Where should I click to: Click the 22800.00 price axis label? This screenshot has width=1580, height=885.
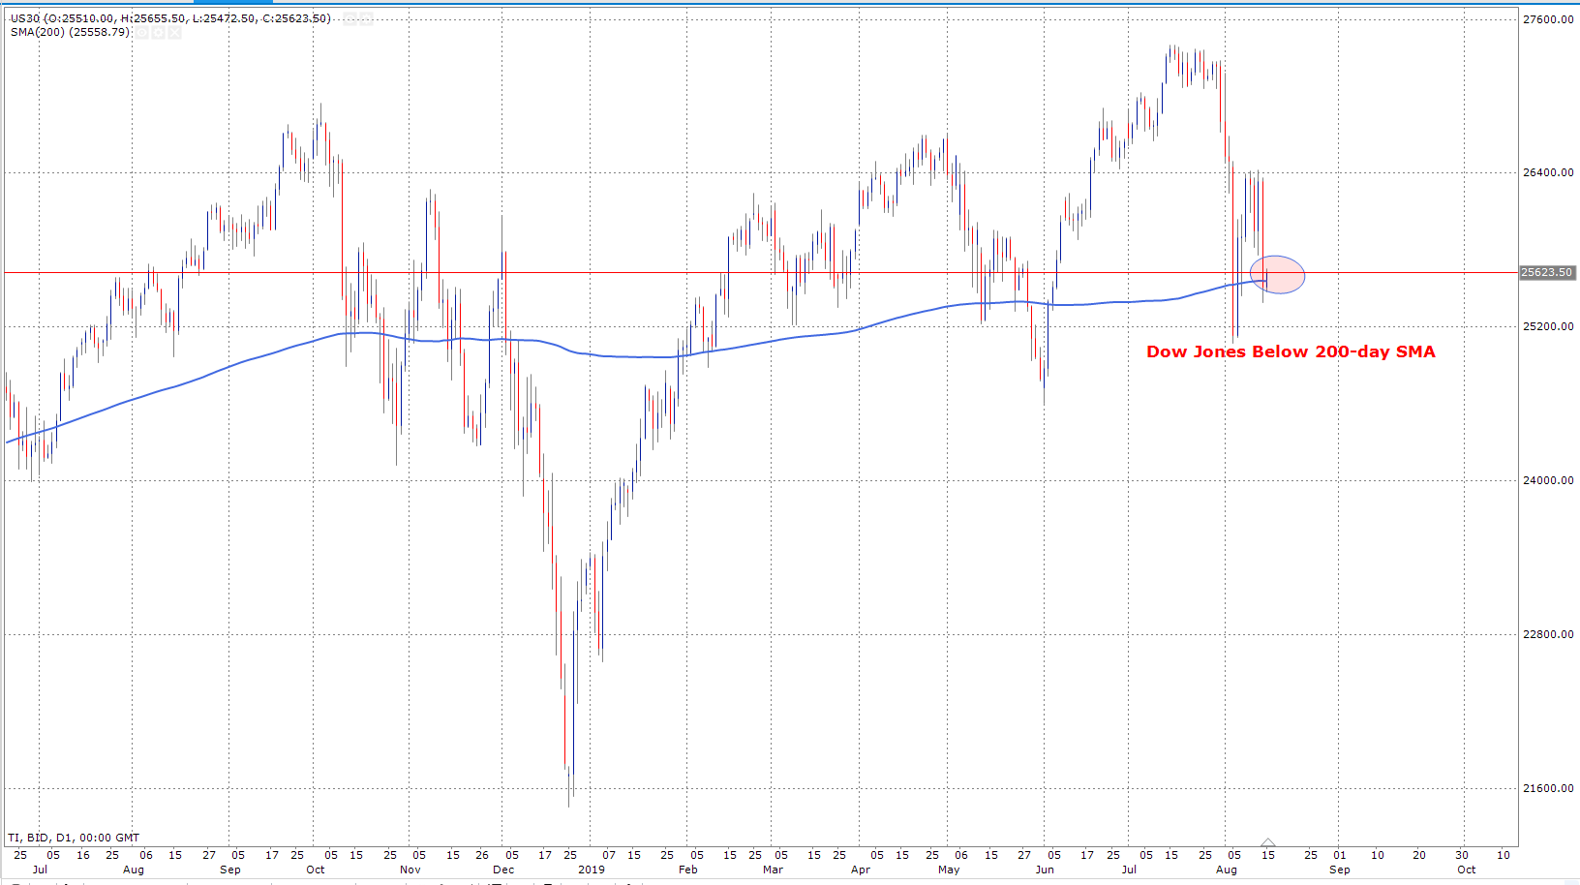point(1548,634)
